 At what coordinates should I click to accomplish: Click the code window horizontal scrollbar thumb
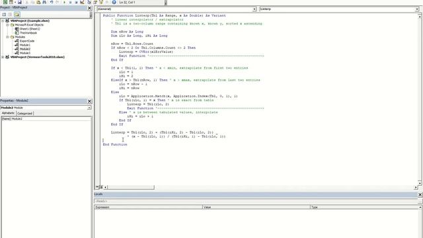[x=131, y=187]
